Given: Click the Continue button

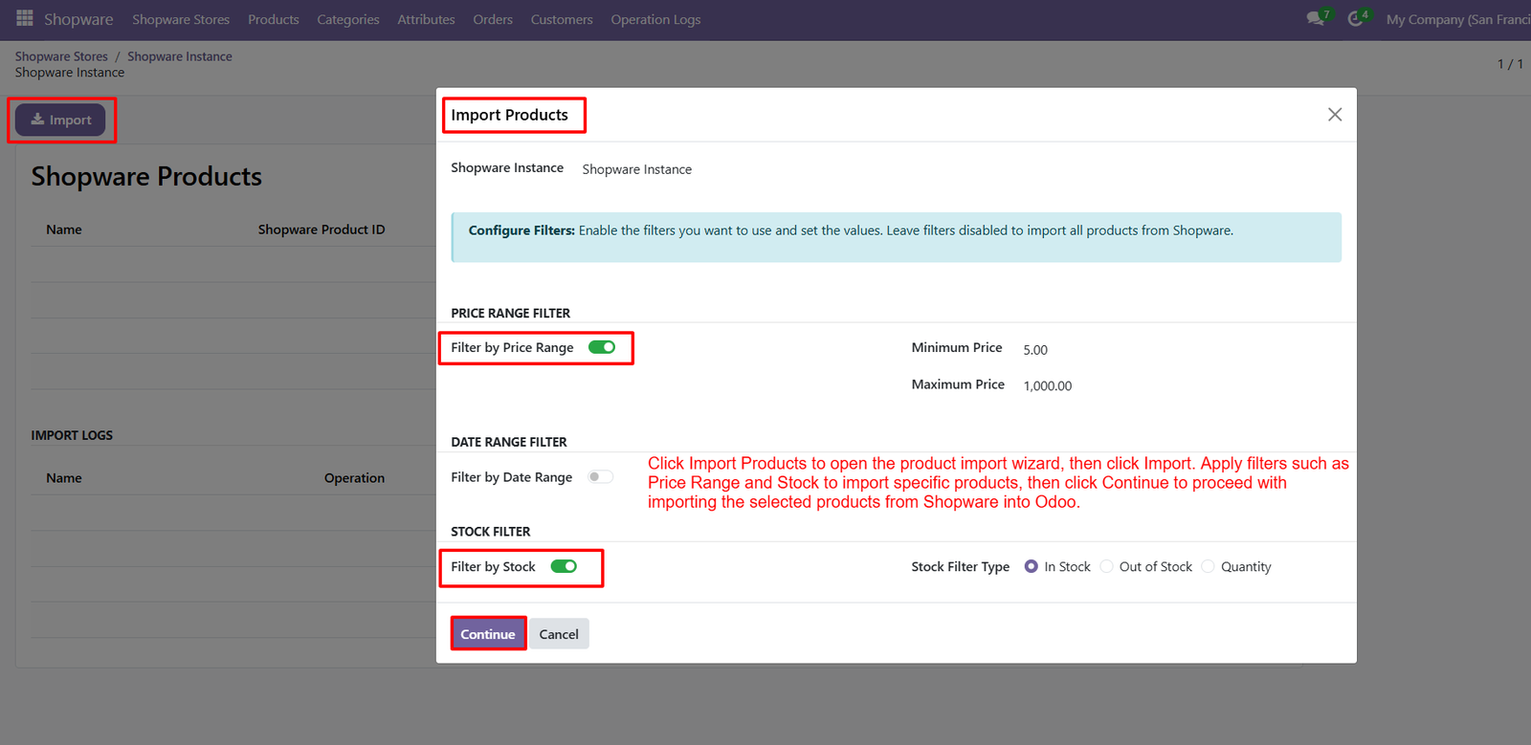Looking at the screenshot, I should tap(488, 634).
